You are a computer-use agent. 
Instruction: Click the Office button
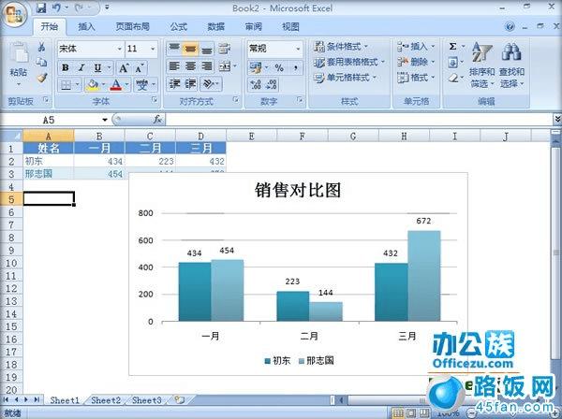[x=15, y=14]
